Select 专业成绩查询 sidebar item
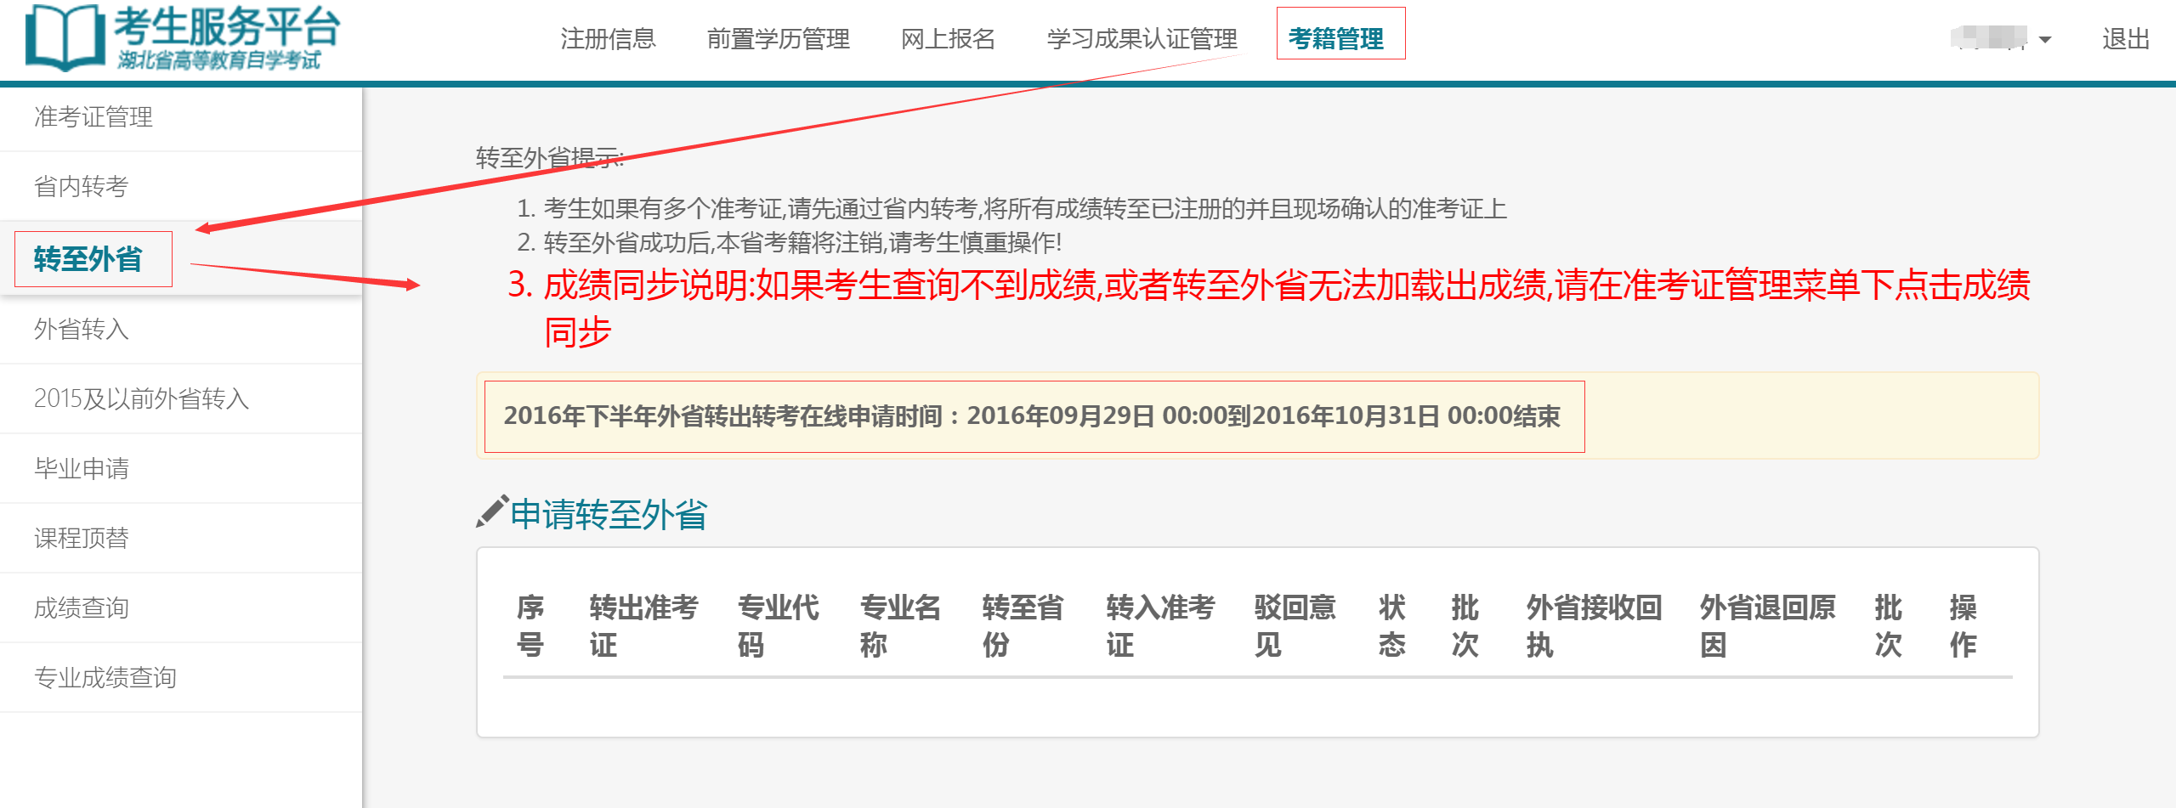Viewport: 2176px width, 808px height. pos(105,678)
